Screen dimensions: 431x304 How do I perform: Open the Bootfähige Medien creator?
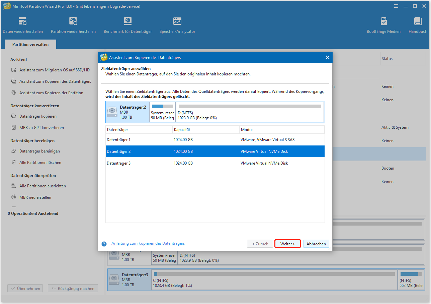pos(383,24)
